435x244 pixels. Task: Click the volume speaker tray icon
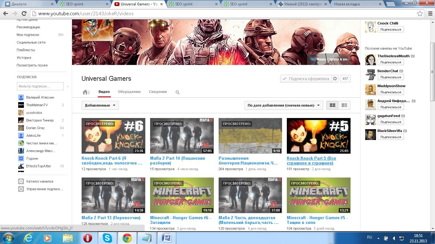(x=394, y=238)
